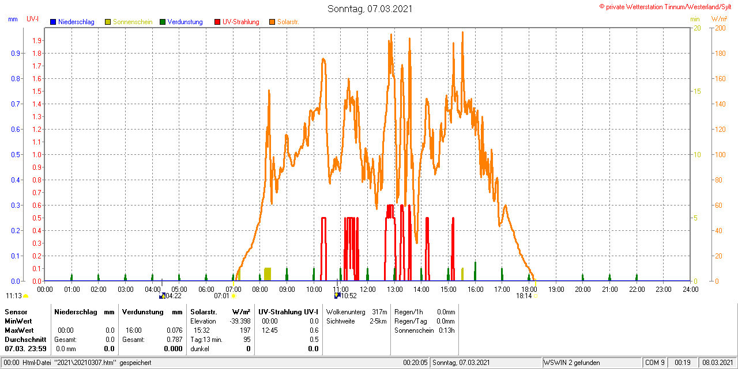Click the UV-I left axis unit label
The image size is (738, 369).
(33, 19)
